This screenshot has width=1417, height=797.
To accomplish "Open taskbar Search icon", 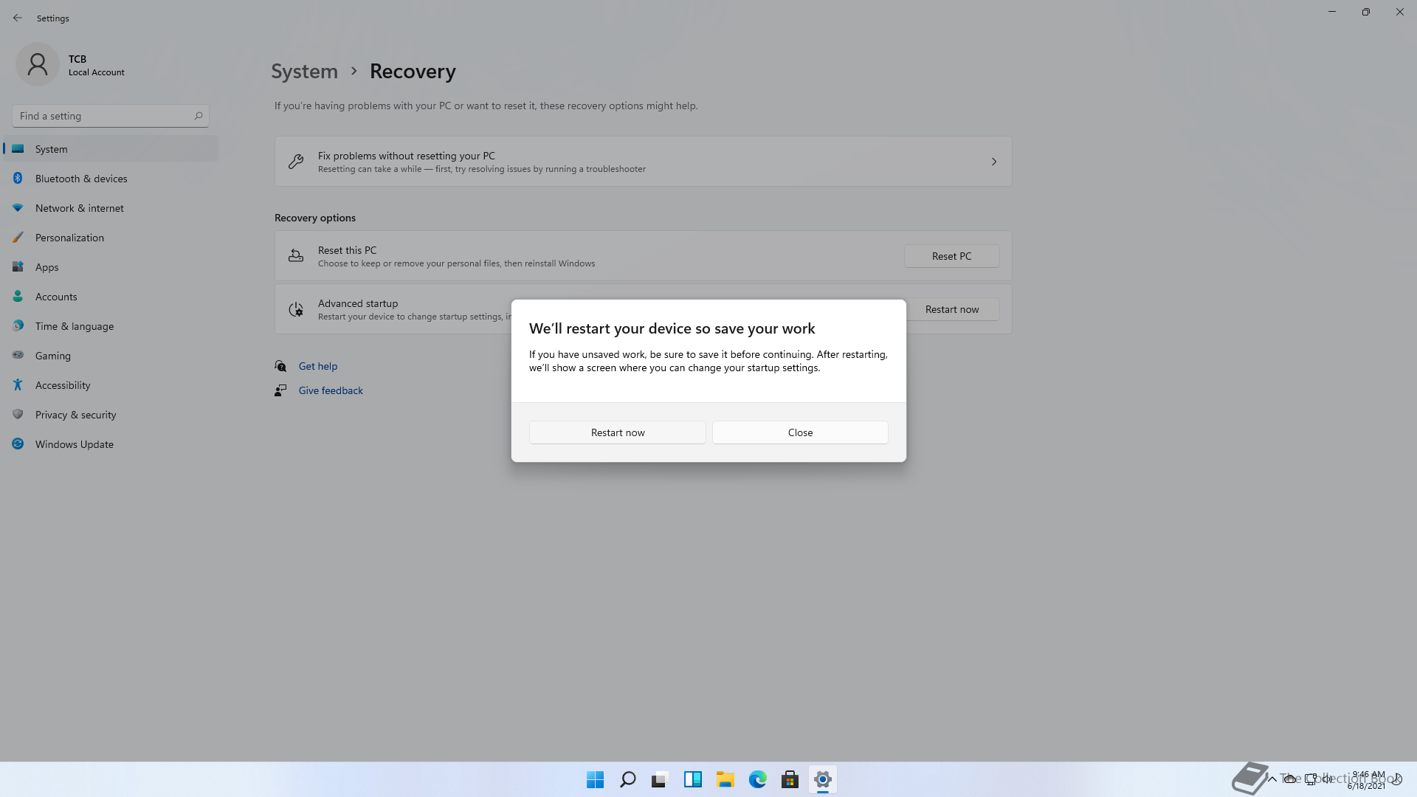I will point(627,779).
